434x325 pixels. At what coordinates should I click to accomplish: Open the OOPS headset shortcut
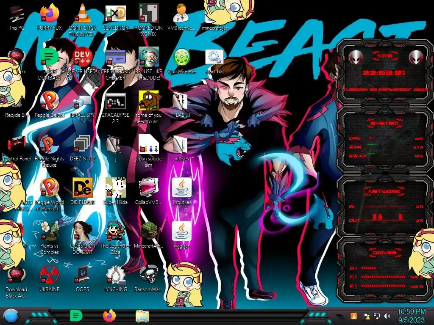click(x=83, y=278)
